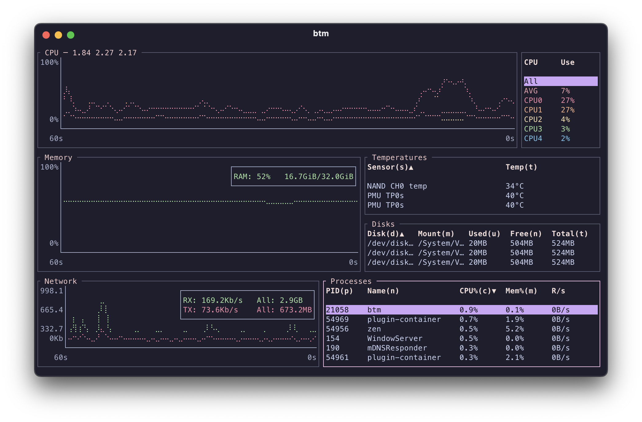Select the mDNSResponder process row
Image resolution: width=642 pixels, height=422 pixels.
click(x=462, y=348)
